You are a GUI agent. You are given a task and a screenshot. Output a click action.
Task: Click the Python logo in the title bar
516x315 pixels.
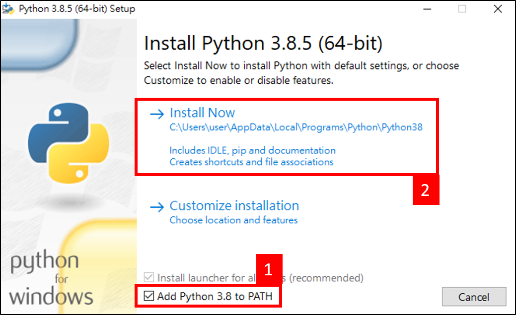[8, 8]
